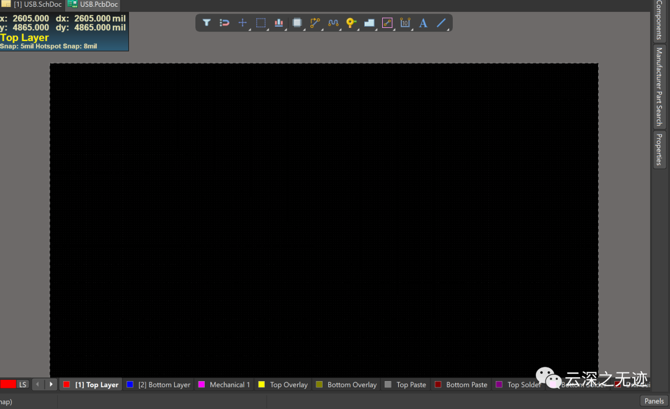Click the x: 2605.000 coordinate readout
670x409 pixels.
click(24, 19)
